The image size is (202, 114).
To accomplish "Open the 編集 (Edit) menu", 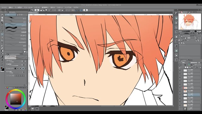I will [11, 8].
